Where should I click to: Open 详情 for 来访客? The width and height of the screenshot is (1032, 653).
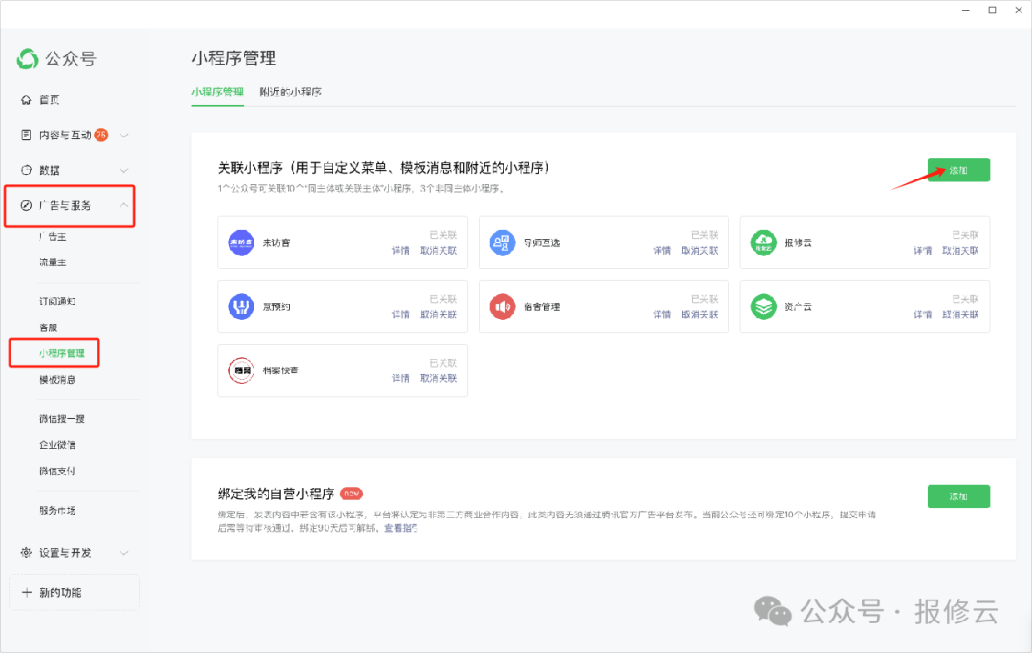(x=400, y=250)
